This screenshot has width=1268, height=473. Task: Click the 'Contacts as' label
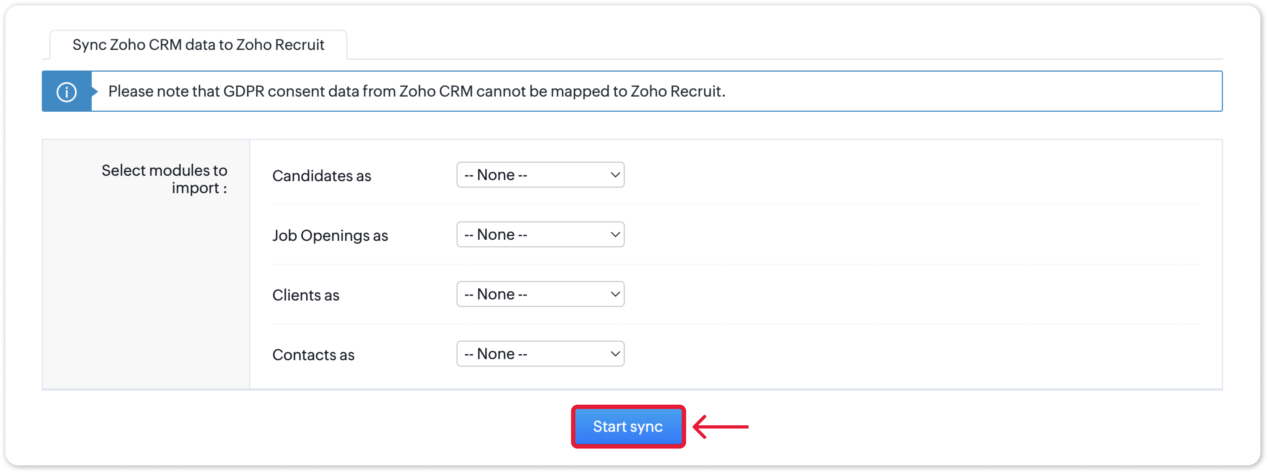[313, 354]
